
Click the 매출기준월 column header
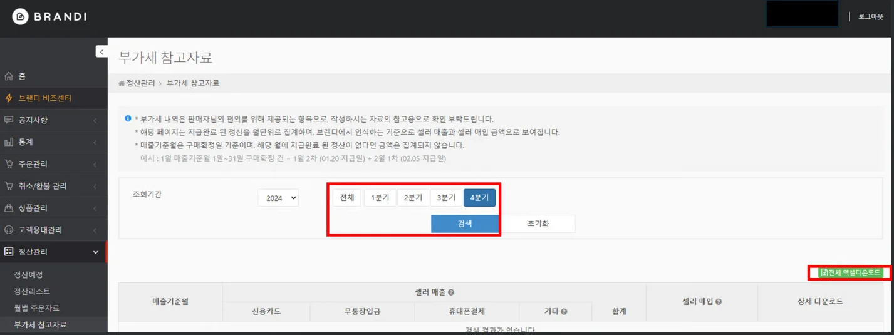[170, 302]
